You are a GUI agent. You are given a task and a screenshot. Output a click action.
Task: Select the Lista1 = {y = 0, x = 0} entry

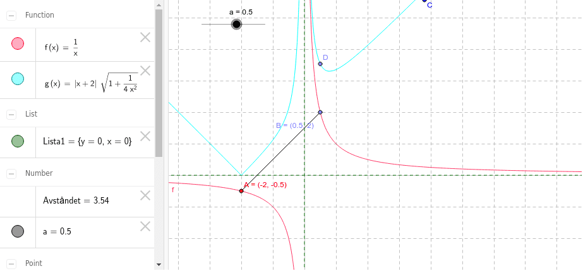(87, 141)
